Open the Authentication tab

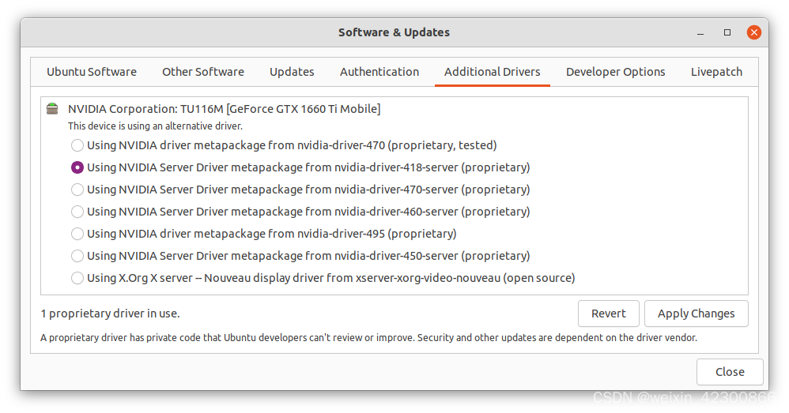click(x=379, y=72)
